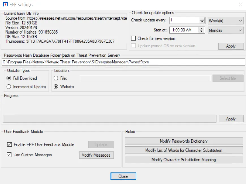246x184 pixels.
Task: Open the Week(s) interval unit dropdown
Action: coord(225,21)
